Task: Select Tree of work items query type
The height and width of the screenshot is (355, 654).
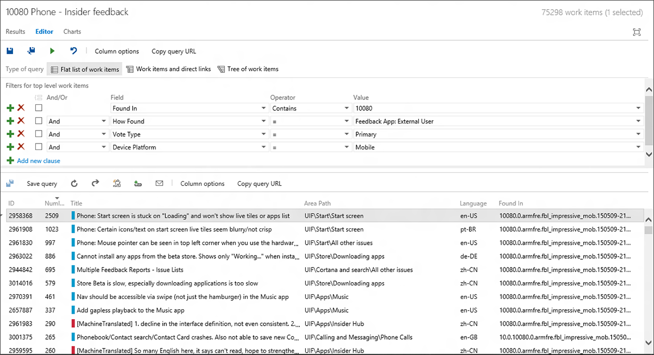Action: [x=248, y=69]
